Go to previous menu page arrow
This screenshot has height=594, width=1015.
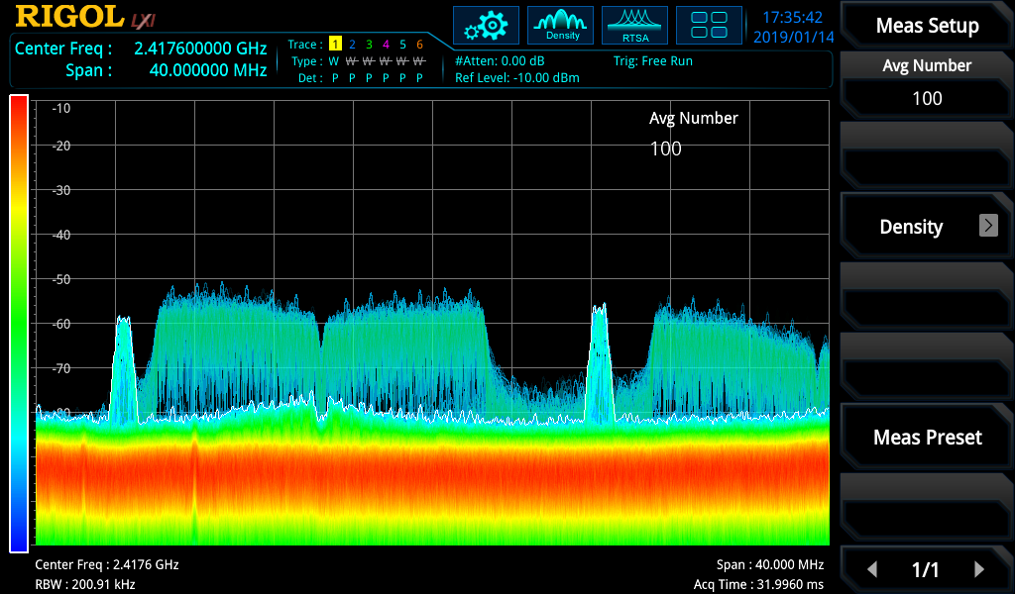coord(872,569)
